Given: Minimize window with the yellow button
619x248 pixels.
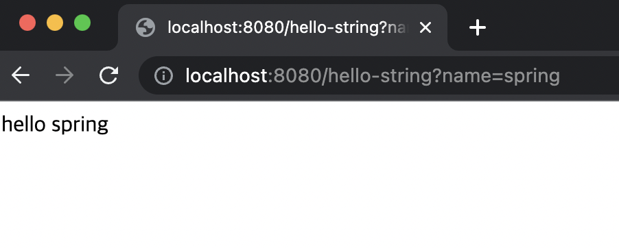Looking at the screenshot, I should (x=55, y=23).
